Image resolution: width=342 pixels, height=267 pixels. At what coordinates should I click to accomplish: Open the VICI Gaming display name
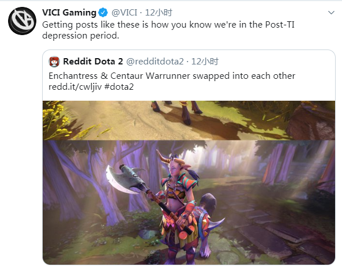tap(69, 13)
